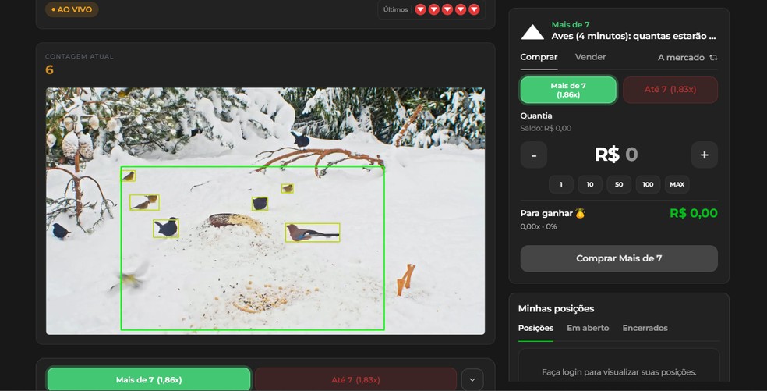The height and width of the screenshot is (391, 767).
Task: Click Mais de 7 (1,86x) below the video
Action: [149, 380]
